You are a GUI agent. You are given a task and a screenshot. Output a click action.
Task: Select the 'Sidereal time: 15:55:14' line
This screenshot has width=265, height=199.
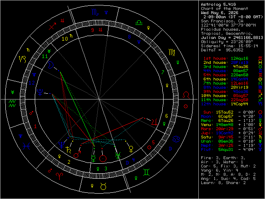(229, 46)
